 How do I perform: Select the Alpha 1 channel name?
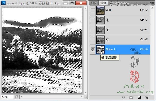click(110, 49)
